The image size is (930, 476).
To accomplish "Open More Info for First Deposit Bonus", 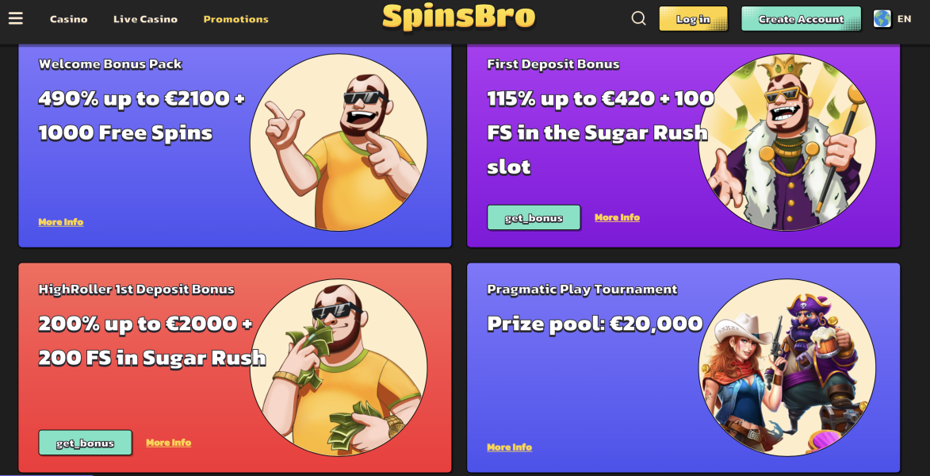I will click(618, 218).
